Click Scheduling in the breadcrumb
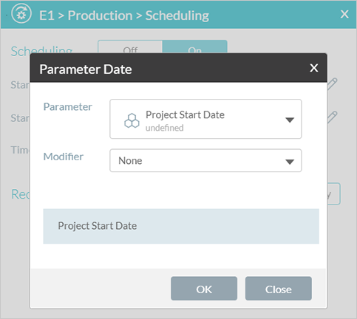The height and width of the screenshot is (319, 357). [x=177, y=16]
